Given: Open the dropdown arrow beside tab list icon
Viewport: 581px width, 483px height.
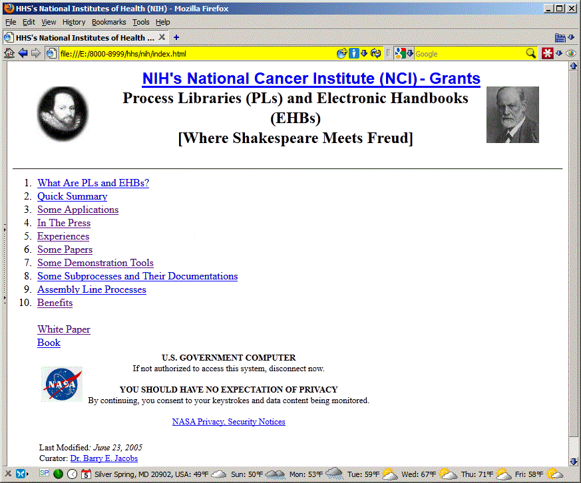Looking at the screenshot, I should 572,37.
